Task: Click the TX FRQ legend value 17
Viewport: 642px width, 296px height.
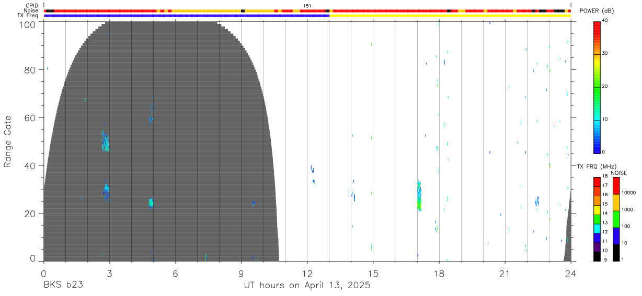Action: (605, 185)
